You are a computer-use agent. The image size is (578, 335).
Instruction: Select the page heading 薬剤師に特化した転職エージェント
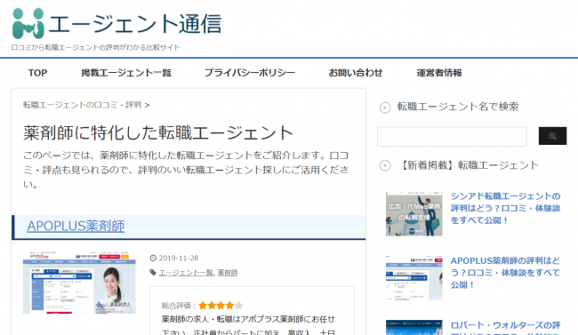[x=158, y=133]
